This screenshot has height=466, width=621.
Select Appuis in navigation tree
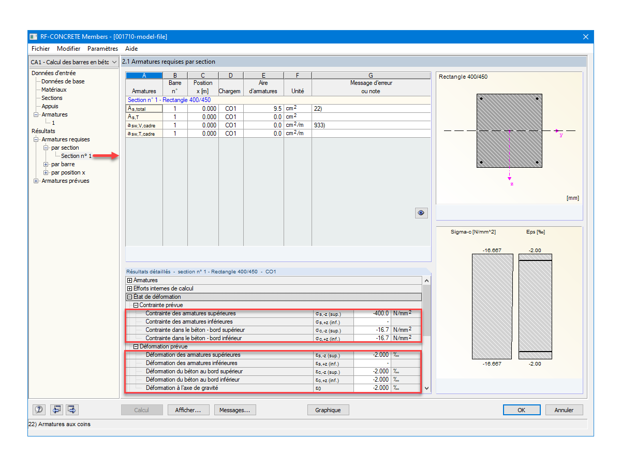[x=50, y=106]
